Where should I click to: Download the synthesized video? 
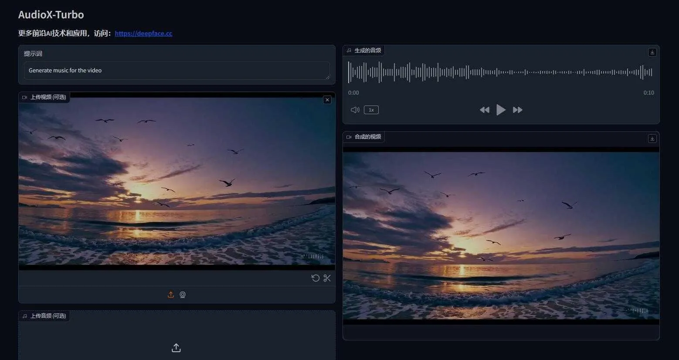tap(652, 139)
